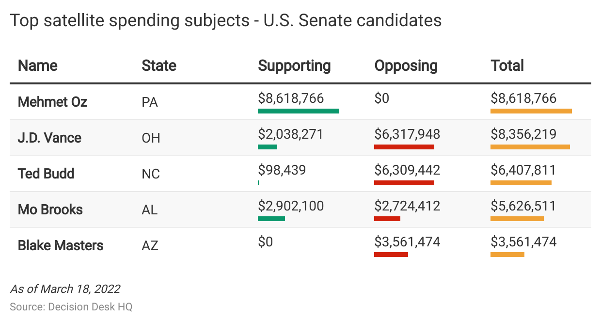This screenshot has height=323, width=601.
Task: Click Ted Budd's $98,439 supporting amount
Action: coord(282,170)
